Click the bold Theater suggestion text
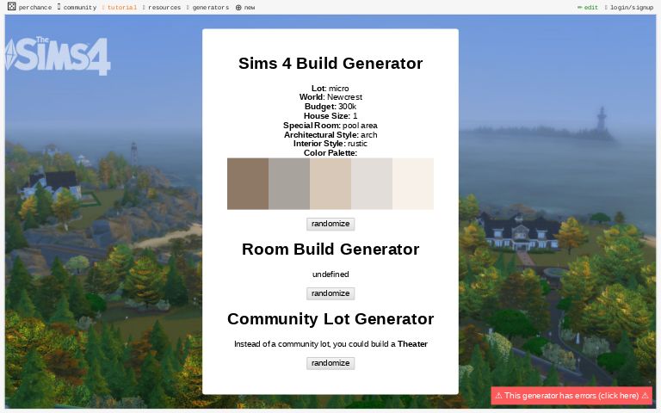The height and width of the screenshot is (413, 661). (x=412, y=344)
